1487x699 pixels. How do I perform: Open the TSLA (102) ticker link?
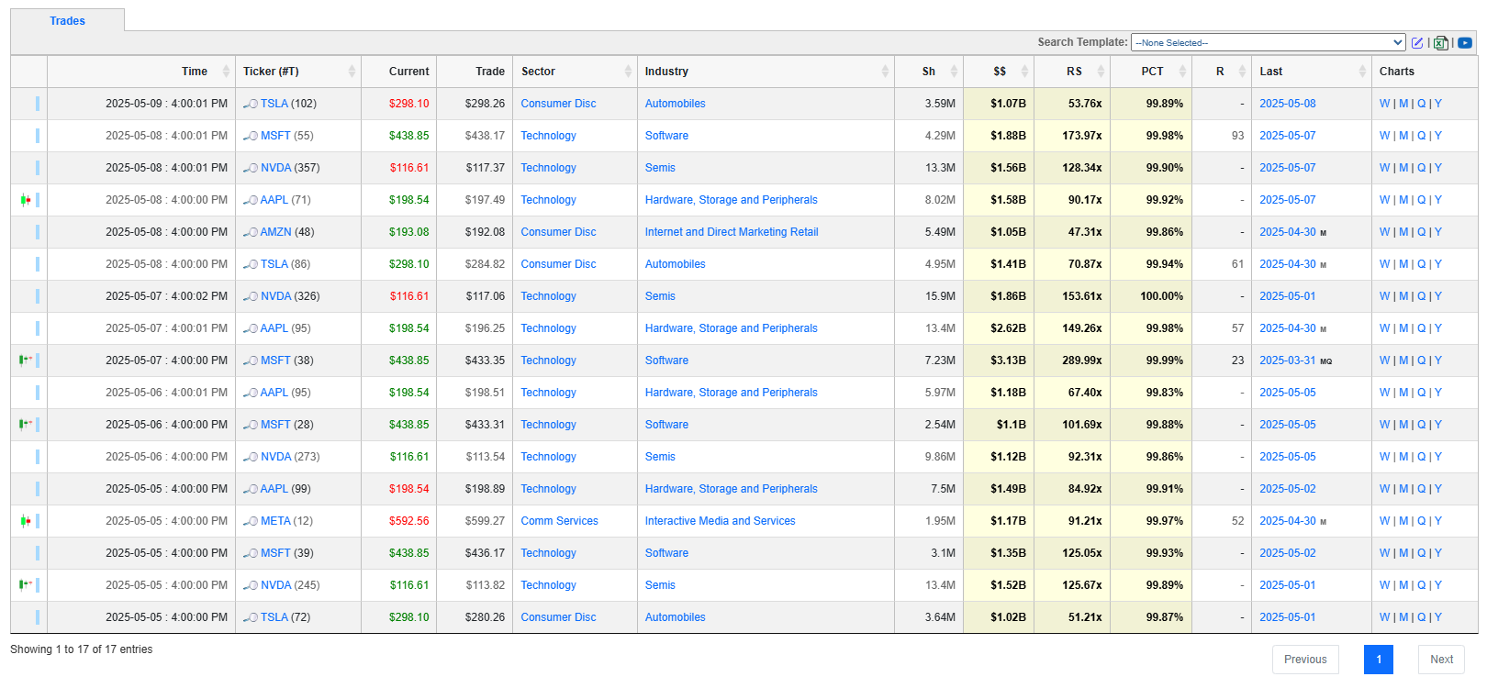click(x=274, y=104)
